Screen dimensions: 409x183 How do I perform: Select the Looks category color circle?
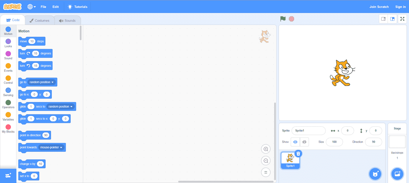click(x=8, y=41)
